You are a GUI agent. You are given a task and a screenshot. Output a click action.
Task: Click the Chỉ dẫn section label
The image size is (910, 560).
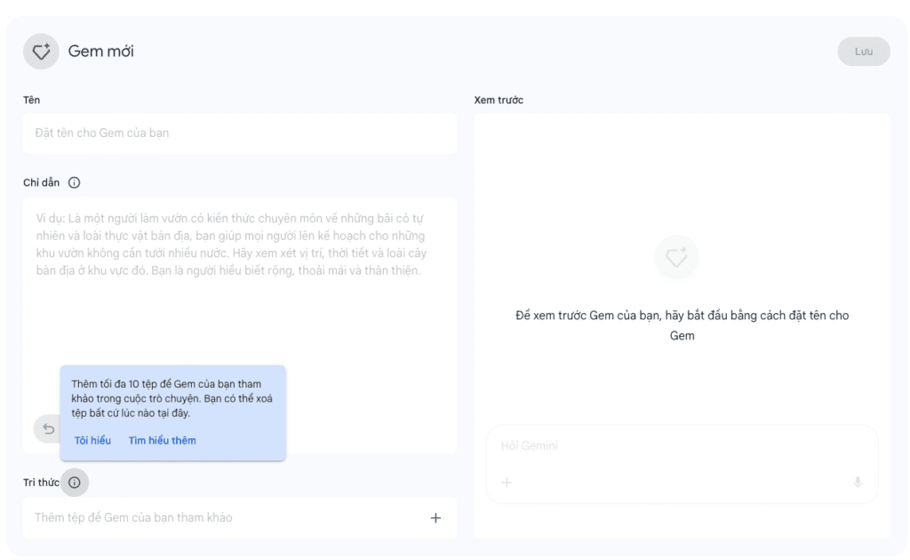tap(42, 183)
